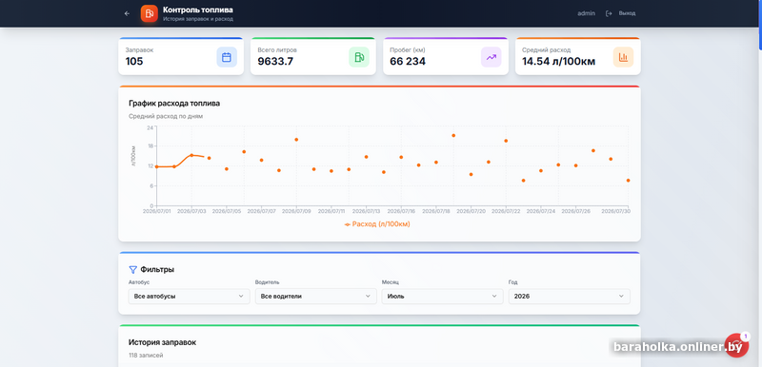Image resolution: width=762 pixels, height=367 pixels.
Task: Click the data point at 2026/07/09 peak
Action: 296,140
